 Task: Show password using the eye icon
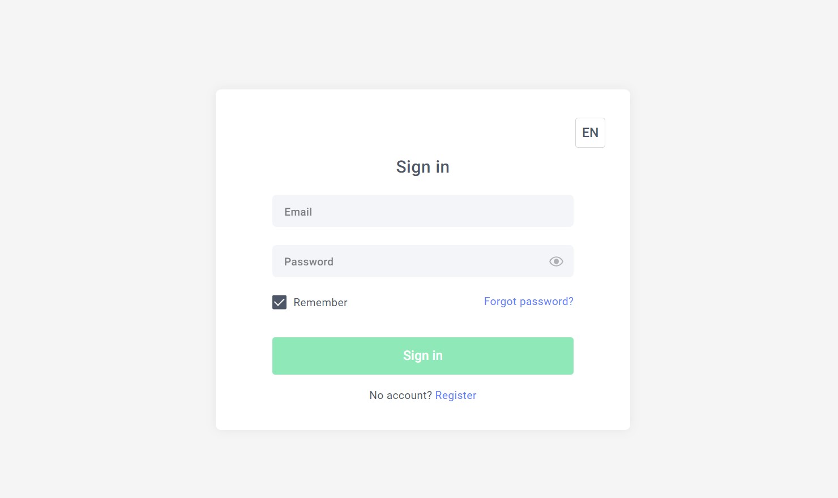[556, 261]
